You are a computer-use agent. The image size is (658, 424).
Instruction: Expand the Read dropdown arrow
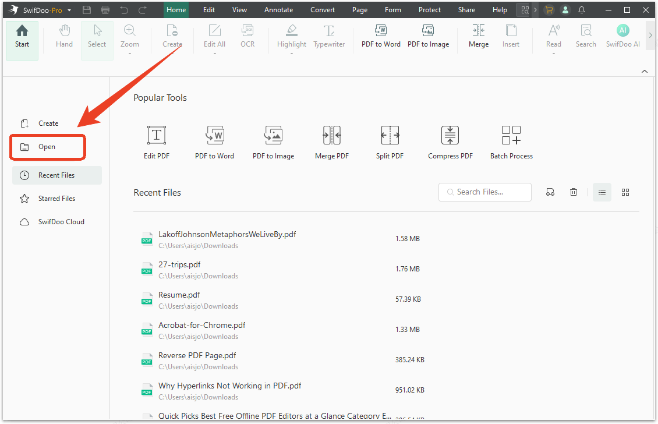click(554, 54)
